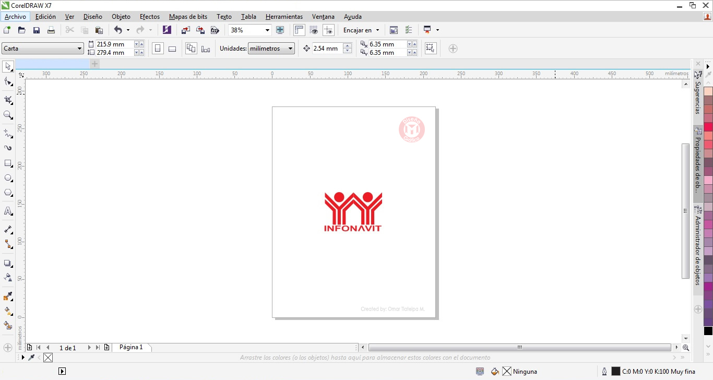Select the Pick tool
Viewport: 713px width, 380px height.
point(7,66)
